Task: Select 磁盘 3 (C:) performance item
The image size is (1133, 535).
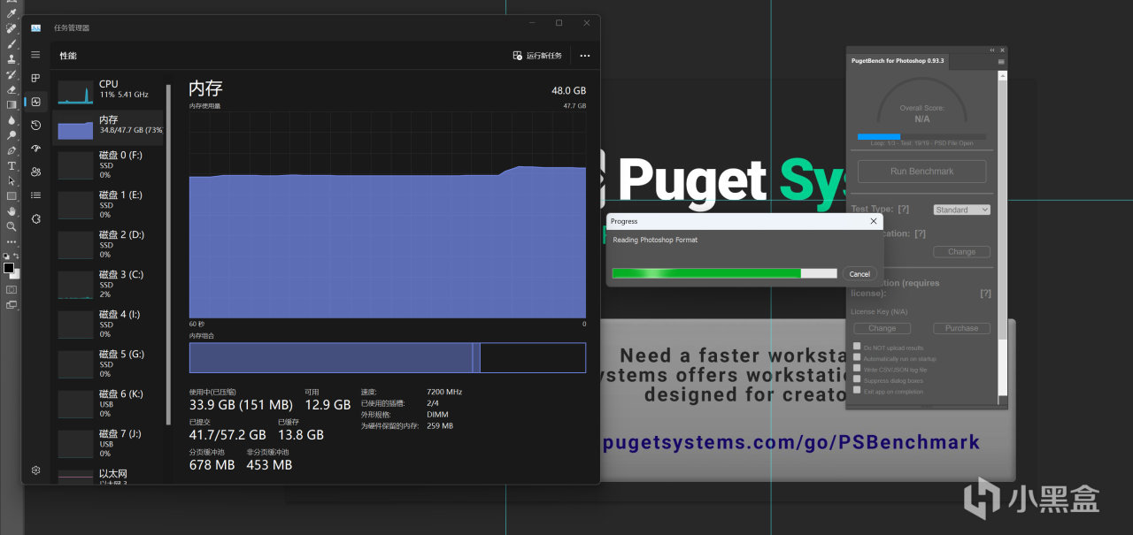Action: tap(110, 285)
